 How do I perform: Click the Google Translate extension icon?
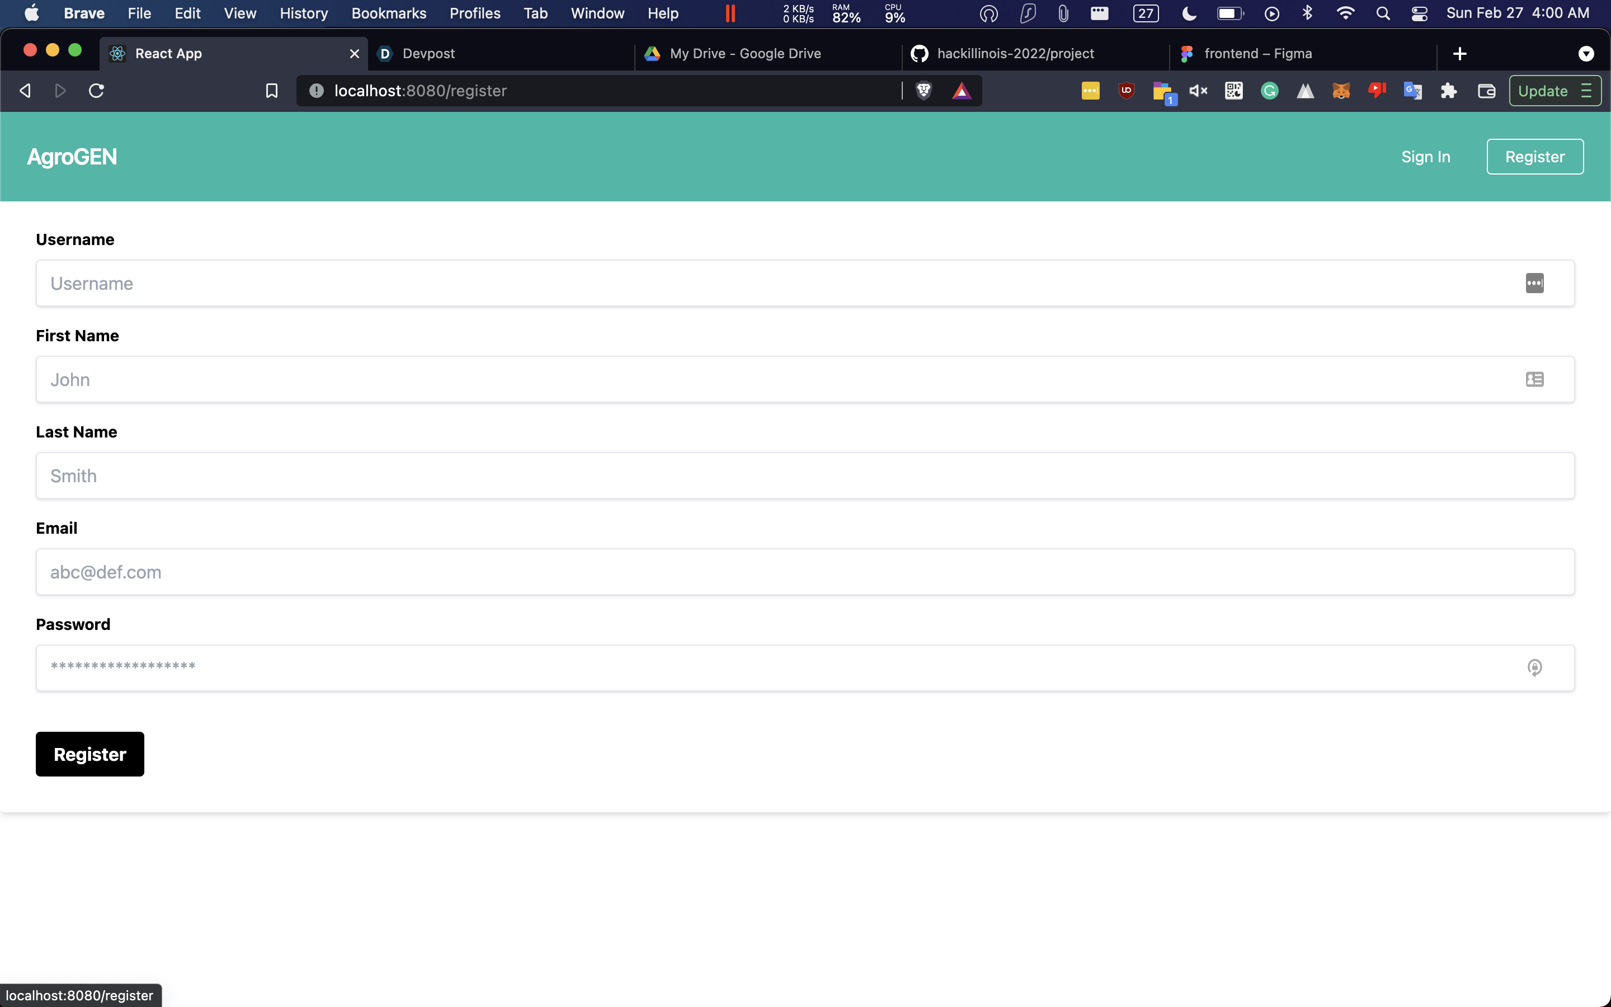[1412, 91]
